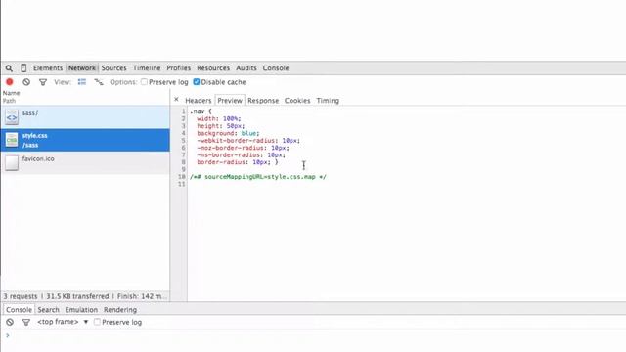Click the Name Path column header
The height and width of the screenshot is (352, 626).
coord(85,97)
